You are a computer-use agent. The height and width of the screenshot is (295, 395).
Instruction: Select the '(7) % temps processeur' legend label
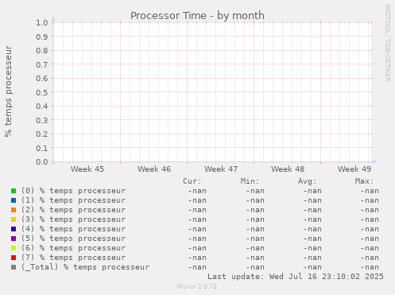pyautogui.click(x=73, y=258)
